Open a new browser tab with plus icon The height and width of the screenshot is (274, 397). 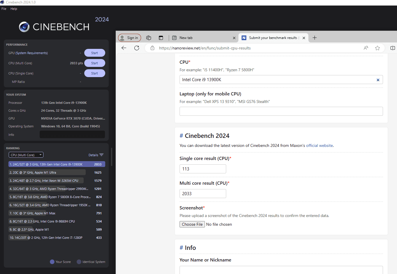(x=315, y=38)
